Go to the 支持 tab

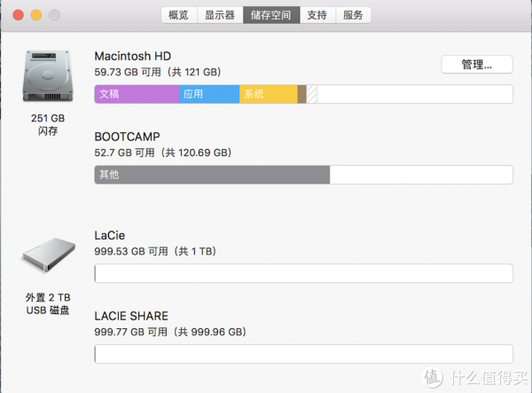tap(317, 15)
